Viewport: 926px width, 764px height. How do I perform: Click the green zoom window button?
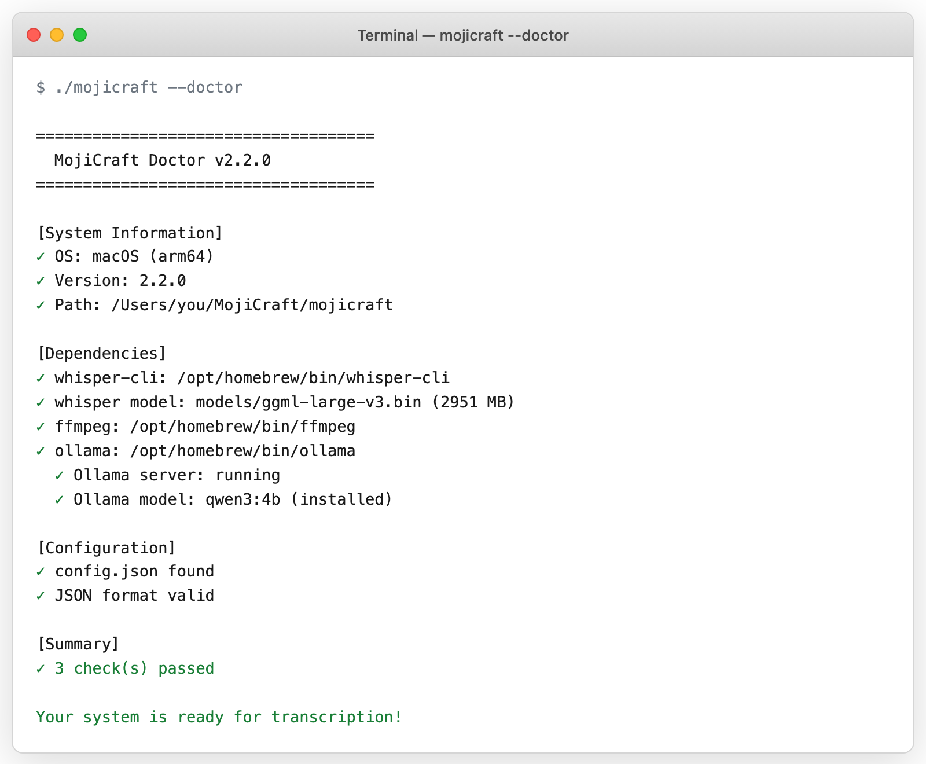click(x=80, y=35)
